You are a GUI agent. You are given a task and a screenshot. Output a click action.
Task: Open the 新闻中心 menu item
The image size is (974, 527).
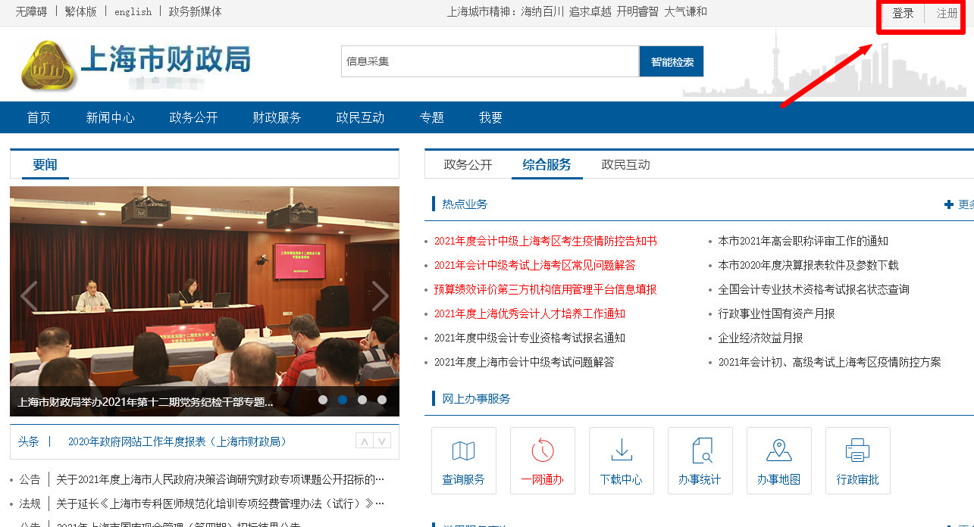click(111, 117)
